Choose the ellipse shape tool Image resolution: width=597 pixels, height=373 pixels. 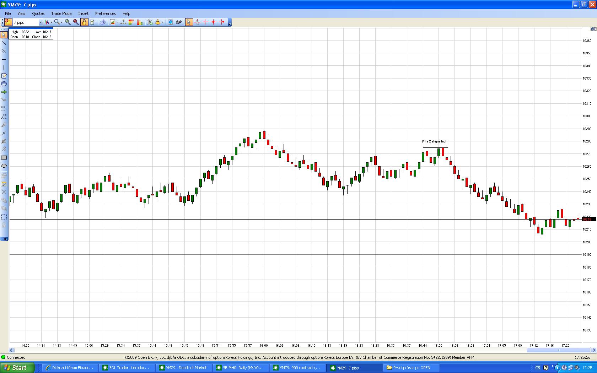tap(4, 166)
